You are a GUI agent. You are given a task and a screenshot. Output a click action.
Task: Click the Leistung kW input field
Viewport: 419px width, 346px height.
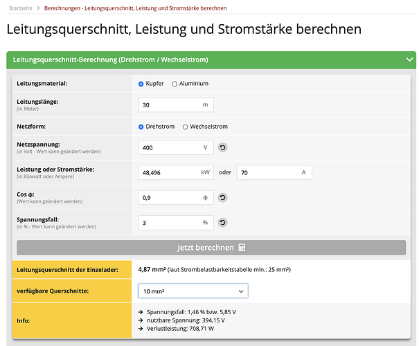(x=176, y=172)
